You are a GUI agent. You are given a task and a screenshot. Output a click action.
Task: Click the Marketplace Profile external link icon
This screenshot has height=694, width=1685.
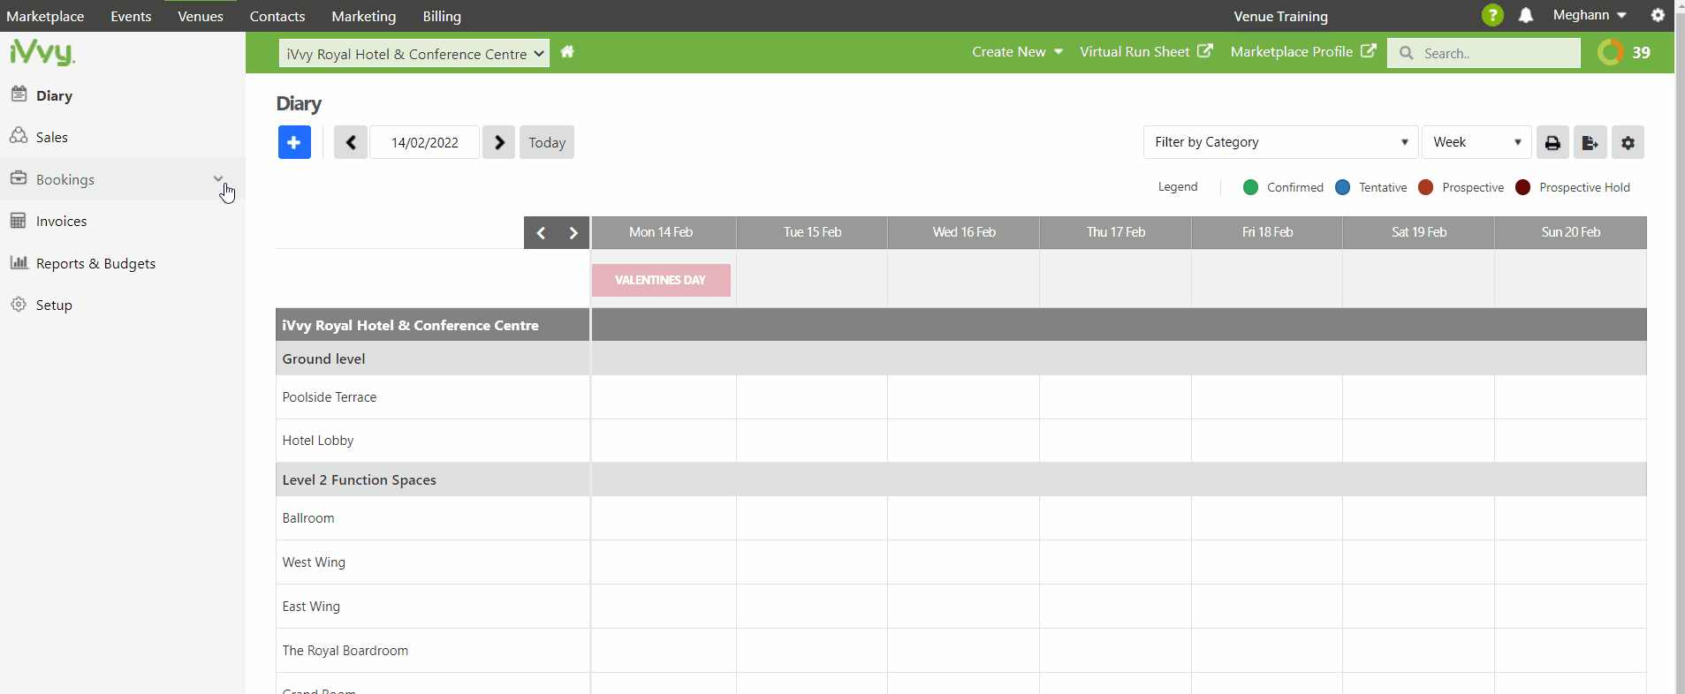pos(1369,51)
